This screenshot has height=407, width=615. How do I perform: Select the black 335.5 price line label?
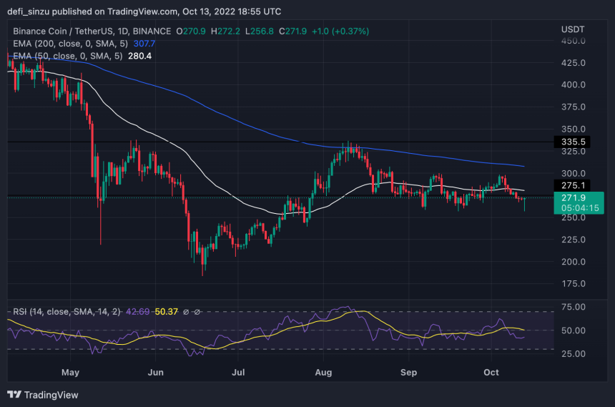point(572,142)
